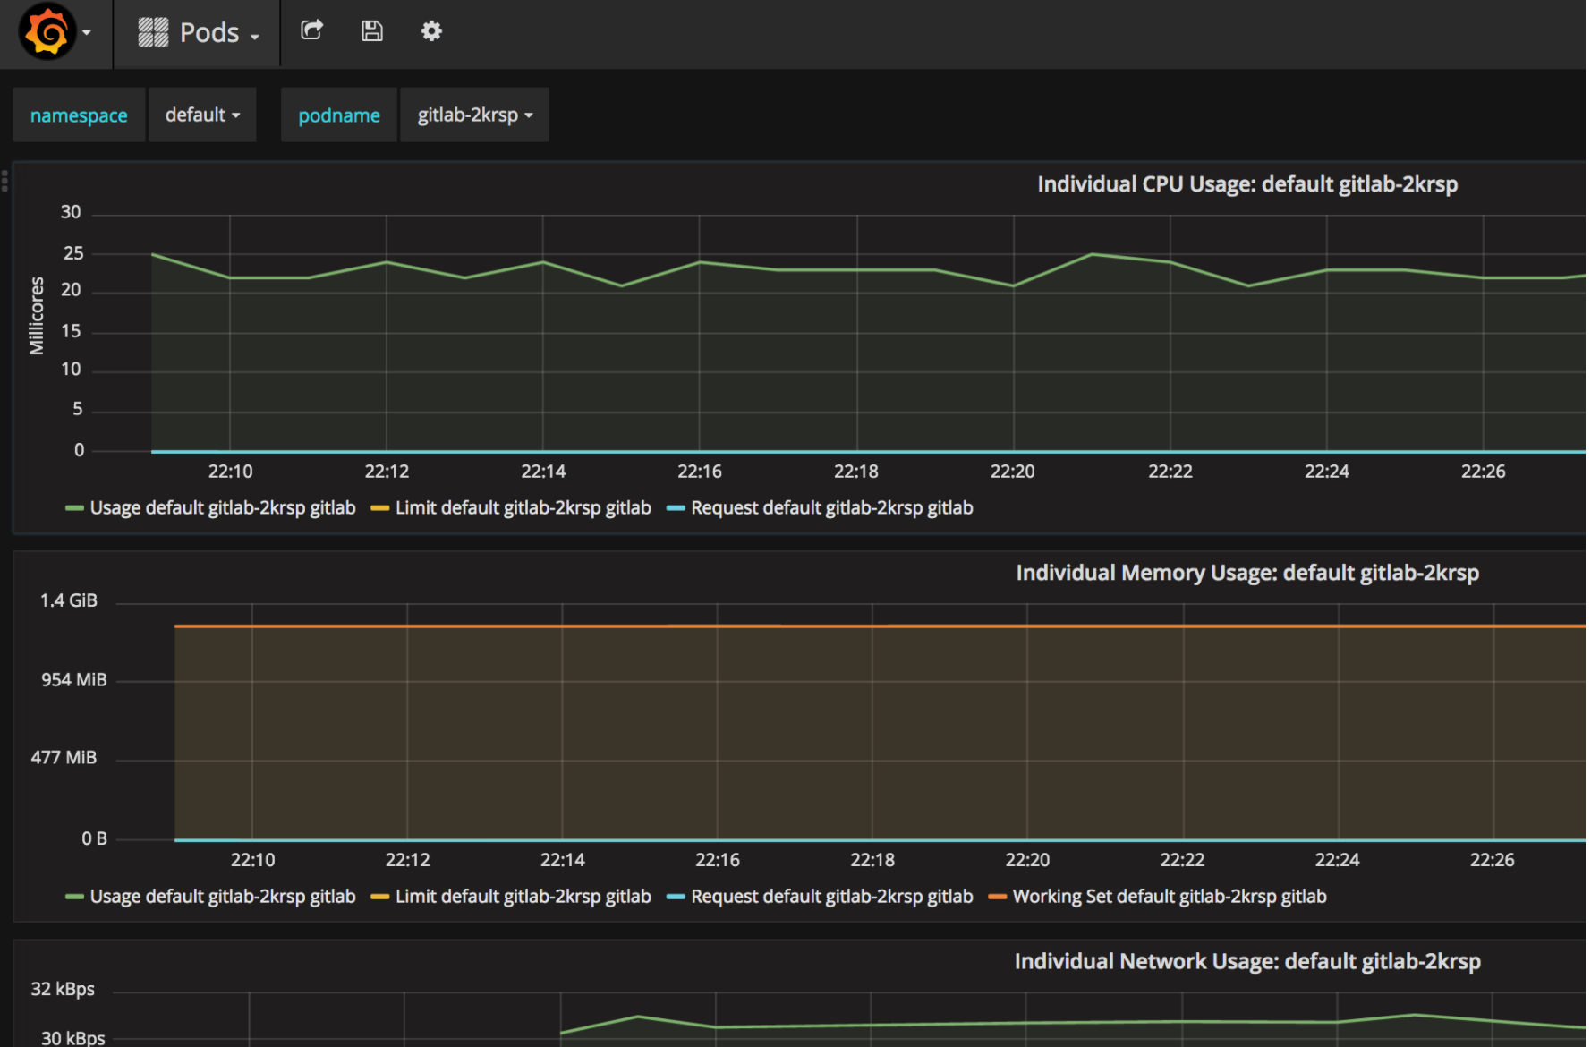Viewport: 1591px width, 1047px height.
Task: Expand the namespace default dropdown
Action: point(202,115)
